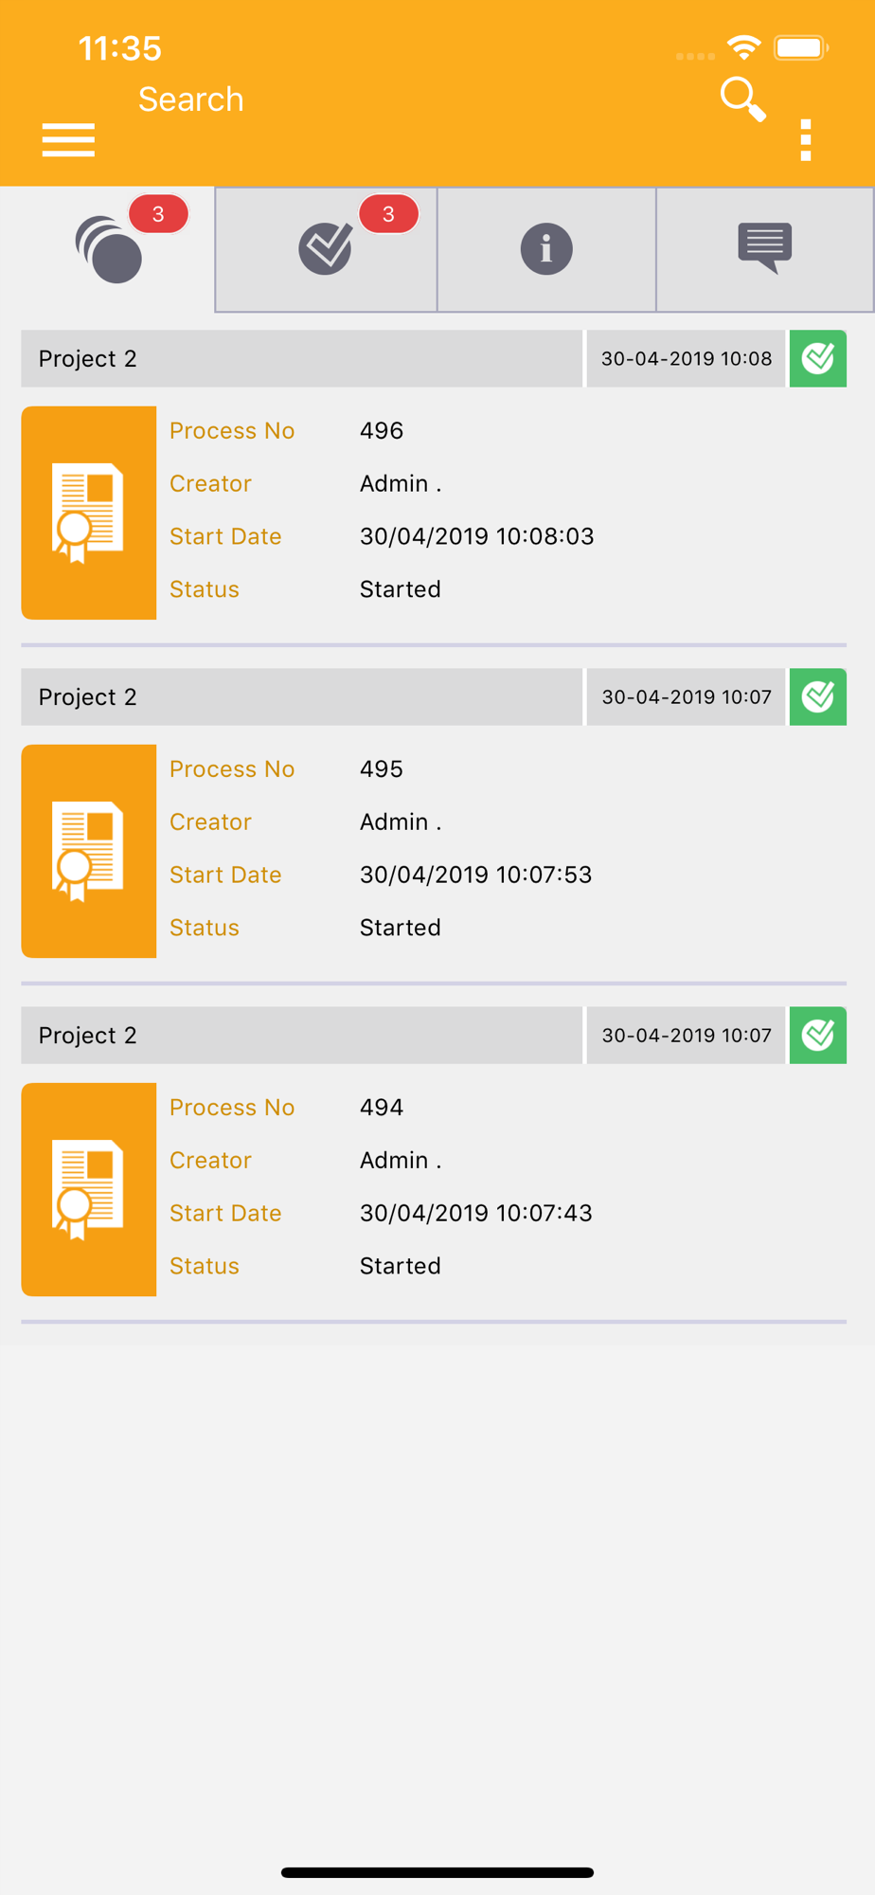The height and width of the screenshot is (1895, 875).
Task: Tap the red badge on the approvals tab
Action: click(x=388, y=214)
